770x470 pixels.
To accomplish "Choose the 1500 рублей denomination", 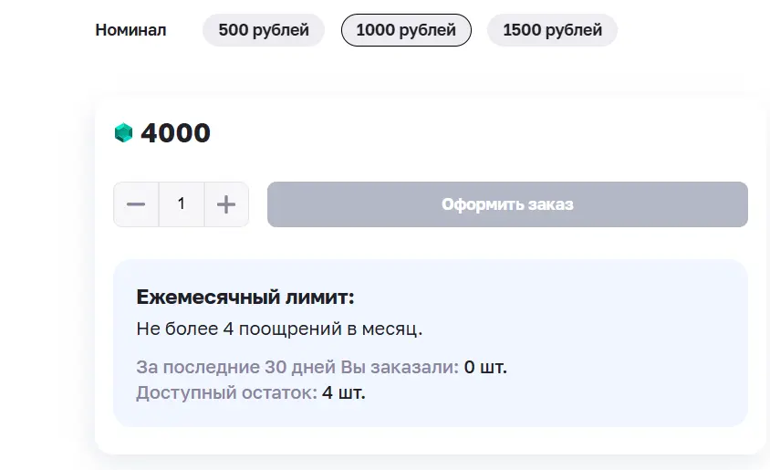I will click(553, 30).
